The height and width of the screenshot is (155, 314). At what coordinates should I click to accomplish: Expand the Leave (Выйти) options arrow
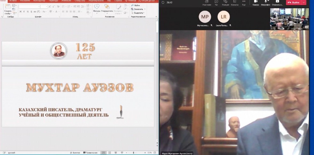(304, 3)
